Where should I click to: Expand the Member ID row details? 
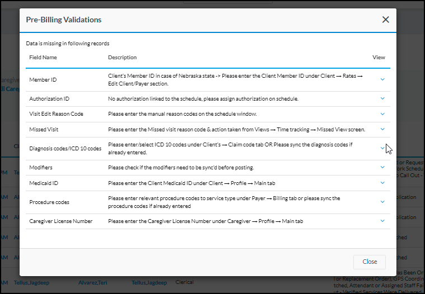(x=382, y=79)
